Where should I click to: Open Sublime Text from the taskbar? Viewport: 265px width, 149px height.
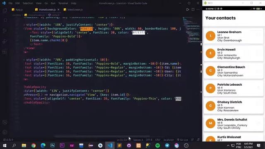tap(119, 145)
